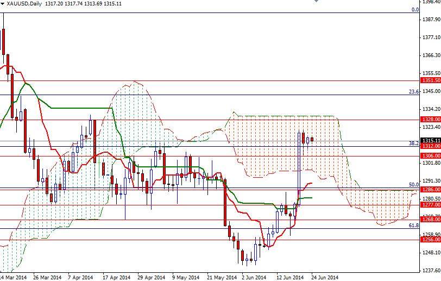Click the 1291.30 value on price axis
Viewport: 441px width, 281px height.
[431, 181]
